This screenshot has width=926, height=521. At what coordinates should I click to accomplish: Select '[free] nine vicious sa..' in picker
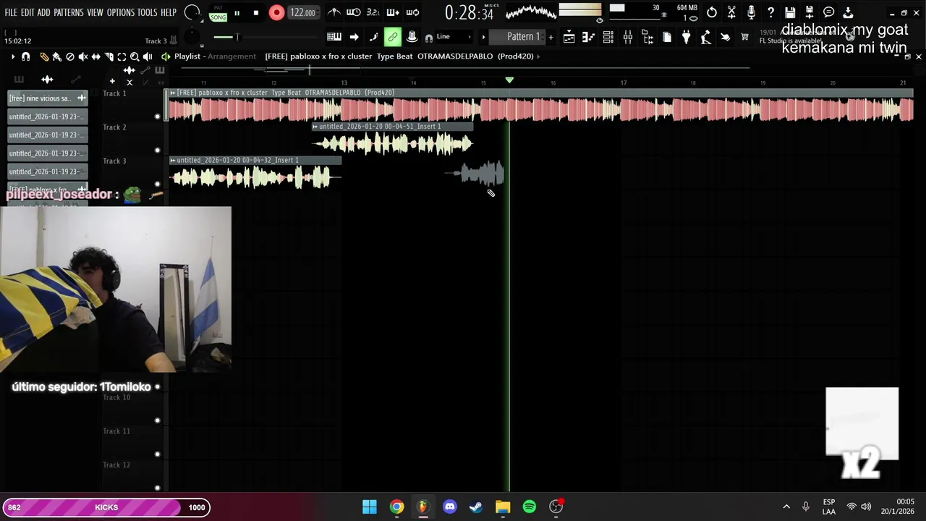tap(48, 98)
